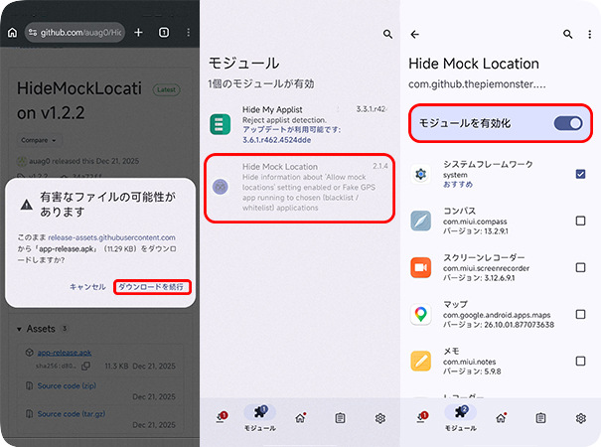Tap the Hide Mock Location module icon
The width and height of the screenshot is (601, 447).
(x=220, y=187)
